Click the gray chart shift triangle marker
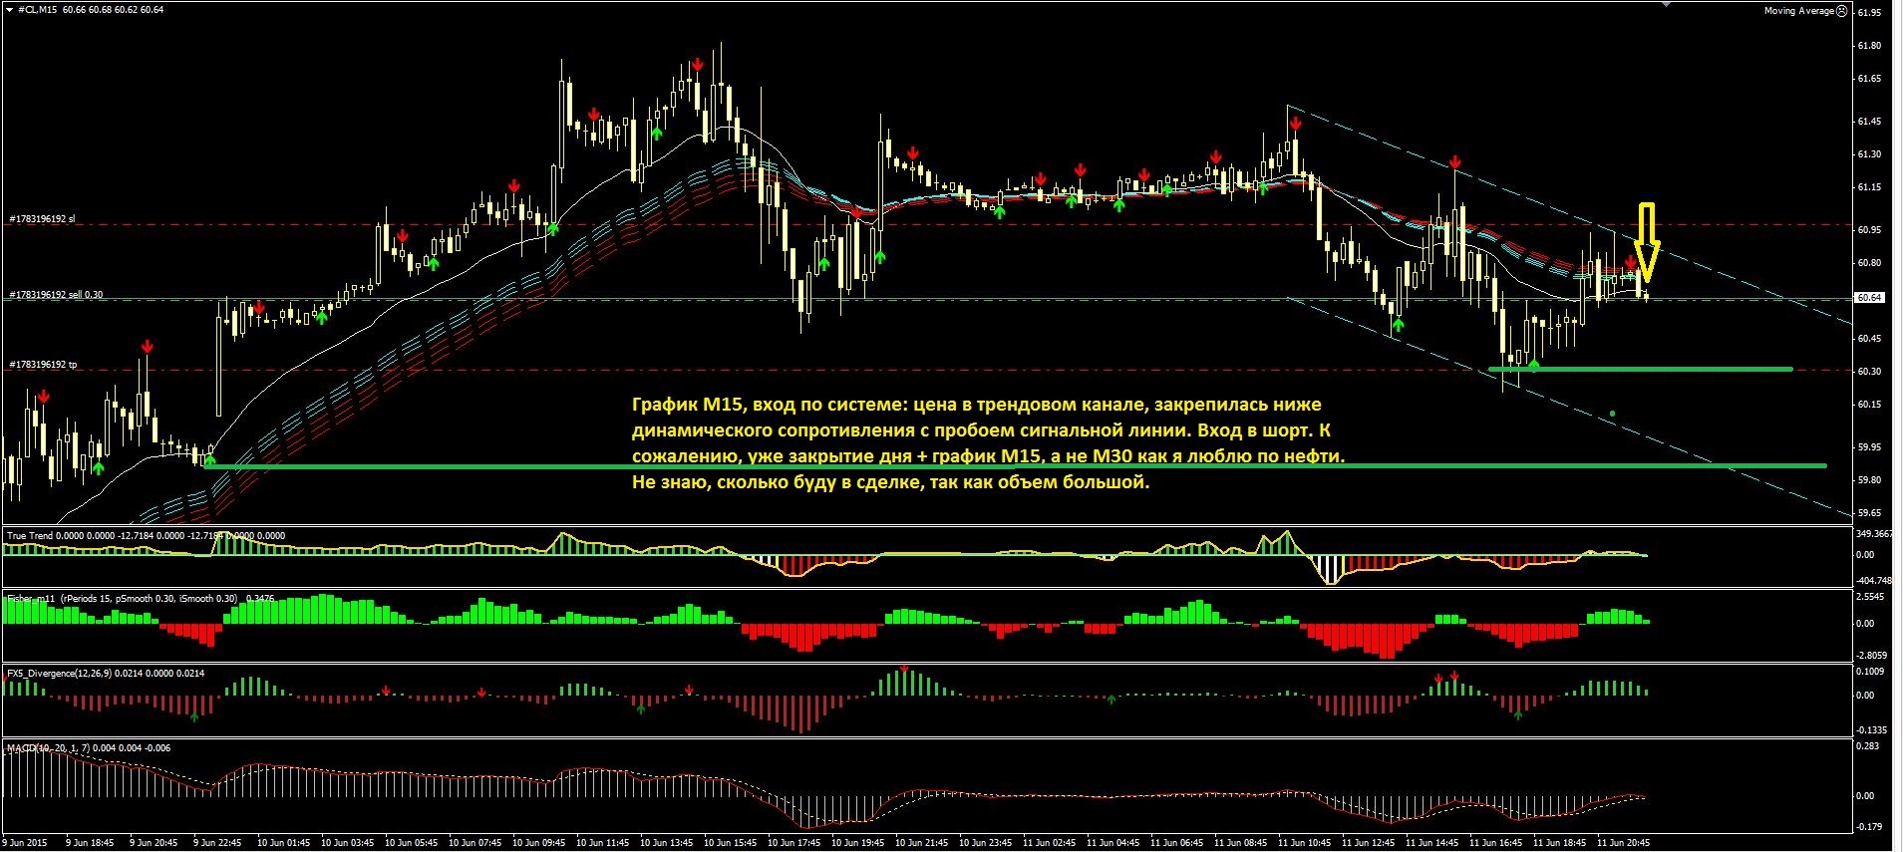Screen dimensions: 1903x852 (1666, 4)
